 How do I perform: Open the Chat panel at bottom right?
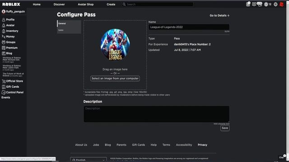[282, 157]
